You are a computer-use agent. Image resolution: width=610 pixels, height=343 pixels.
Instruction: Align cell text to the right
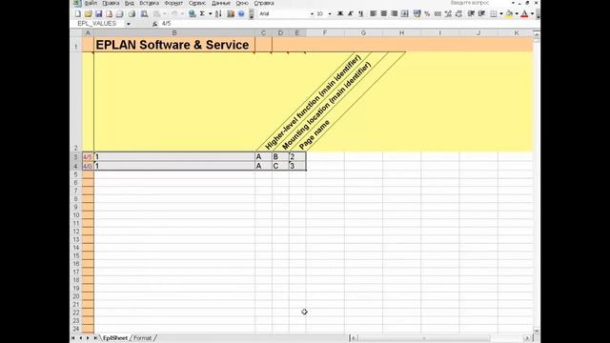click(394, 14)
